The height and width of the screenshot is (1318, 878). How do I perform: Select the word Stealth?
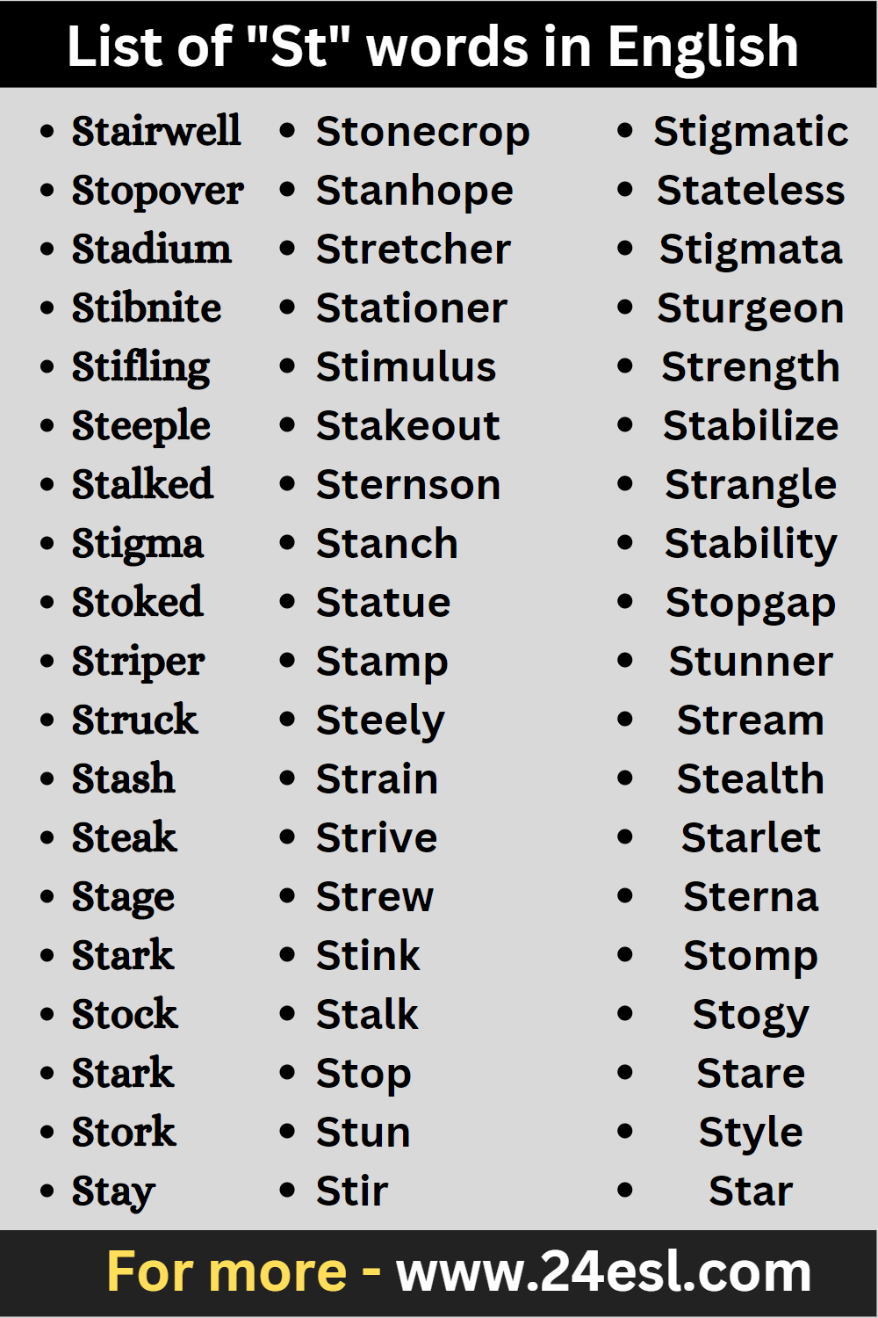pyautogui.click(x=751, y=779)
